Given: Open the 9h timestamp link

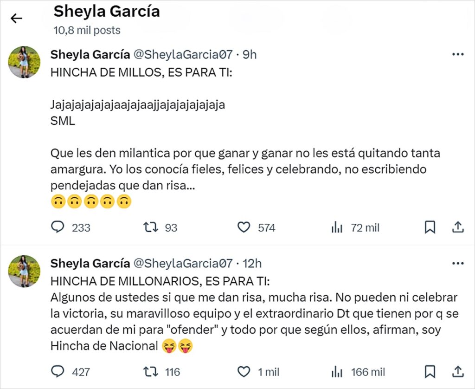Looking at the screenshot, I should pyautogui.click(x=250, y=54).
